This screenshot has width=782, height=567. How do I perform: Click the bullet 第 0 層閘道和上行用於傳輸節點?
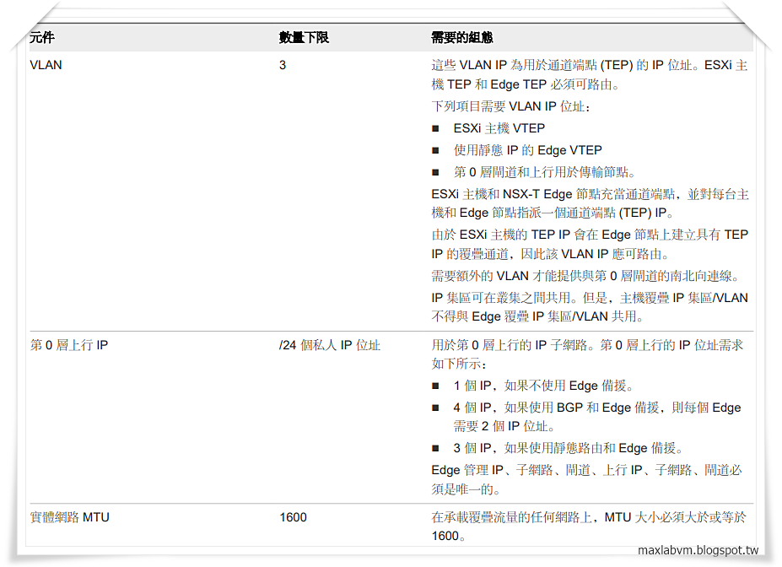[x=545, y=172]
